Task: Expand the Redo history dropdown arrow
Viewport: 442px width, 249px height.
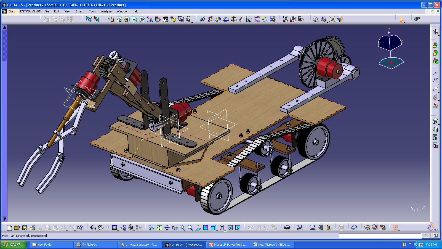Action: click(x=75, y=231)
